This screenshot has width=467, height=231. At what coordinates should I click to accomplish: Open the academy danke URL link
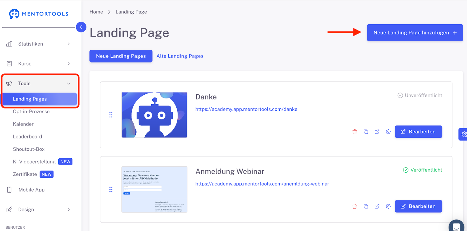click(x=246, y=109)
